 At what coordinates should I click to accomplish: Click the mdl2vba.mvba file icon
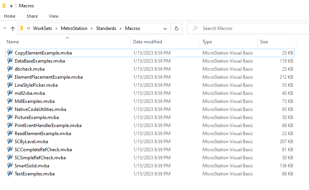(x=10, y=93)
